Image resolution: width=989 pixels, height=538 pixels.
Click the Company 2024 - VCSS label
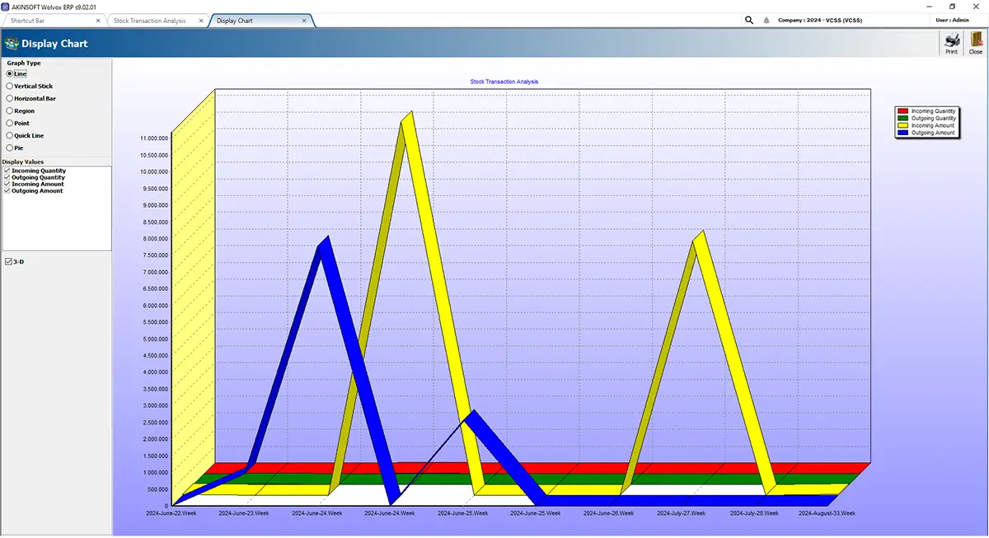pos(820,20)
